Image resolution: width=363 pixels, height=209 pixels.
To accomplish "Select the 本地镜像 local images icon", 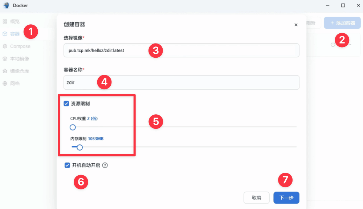I will click(5, 59).
